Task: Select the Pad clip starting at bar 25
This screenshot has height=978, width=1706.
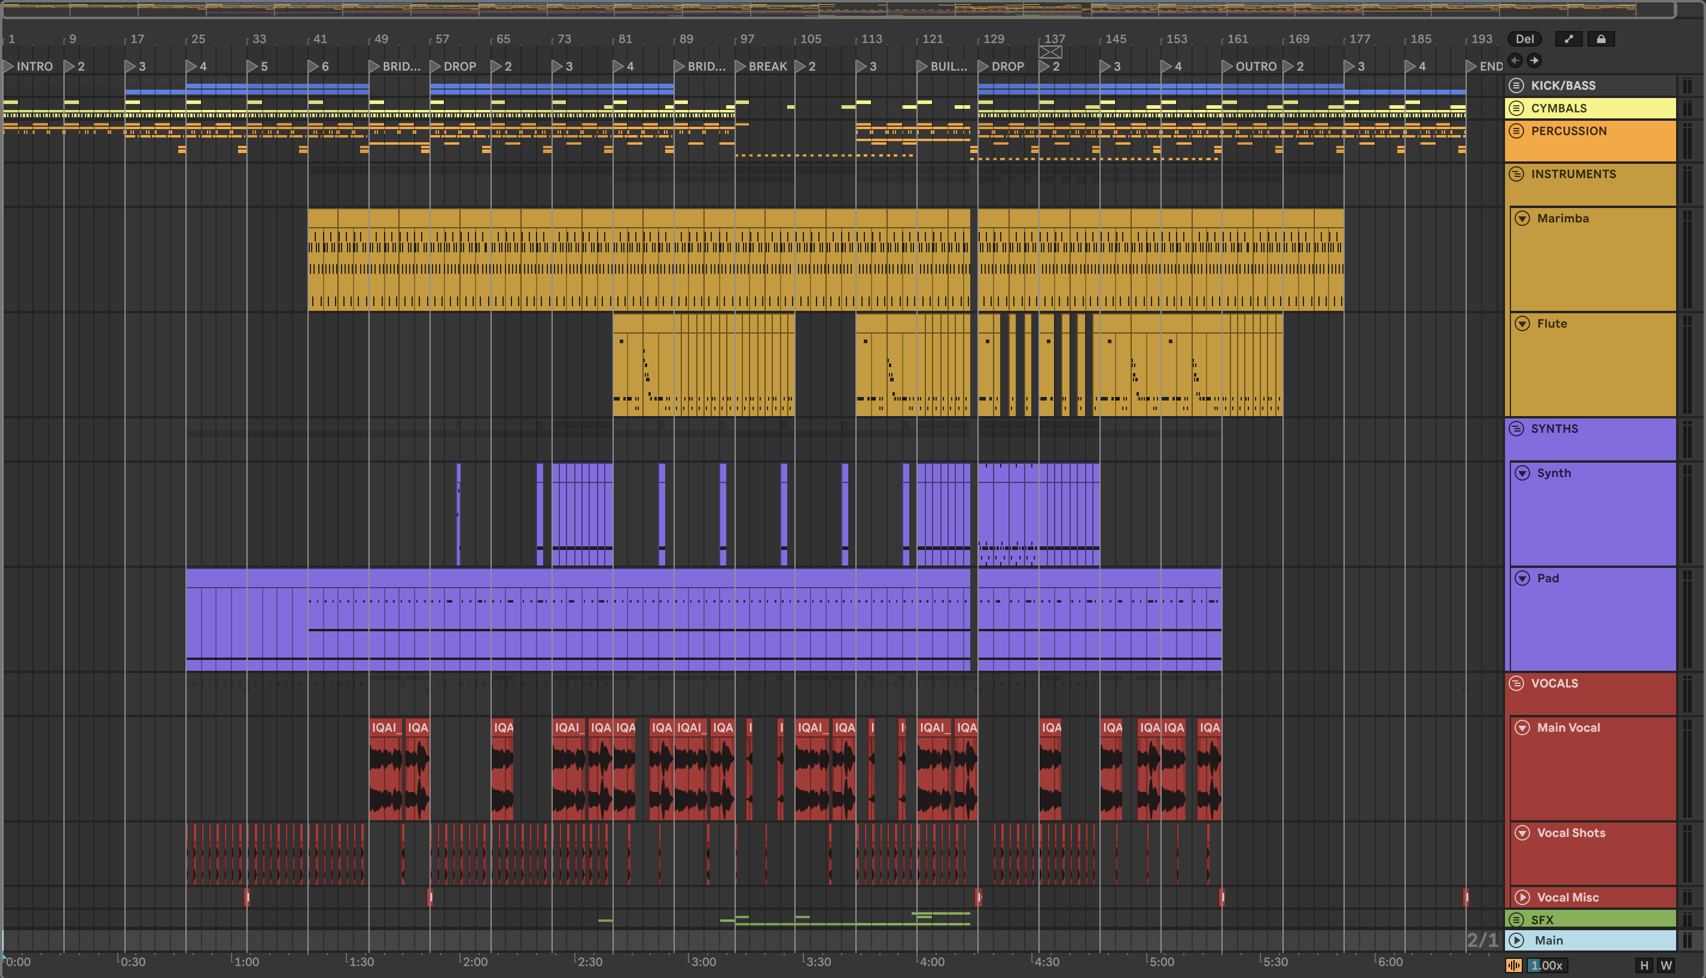Action: (578, 620)
